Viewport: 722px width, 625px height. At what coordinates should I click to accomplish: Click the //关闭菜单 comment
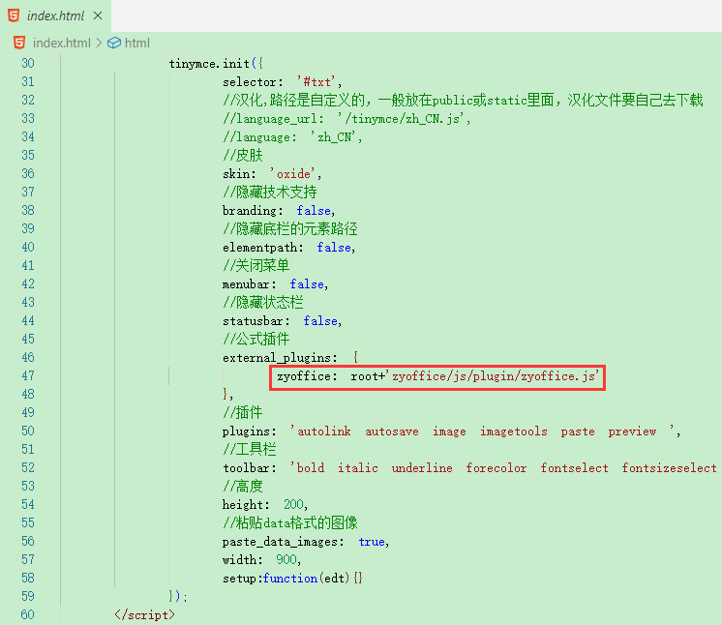pyautogui.click(x=256, y=265)
